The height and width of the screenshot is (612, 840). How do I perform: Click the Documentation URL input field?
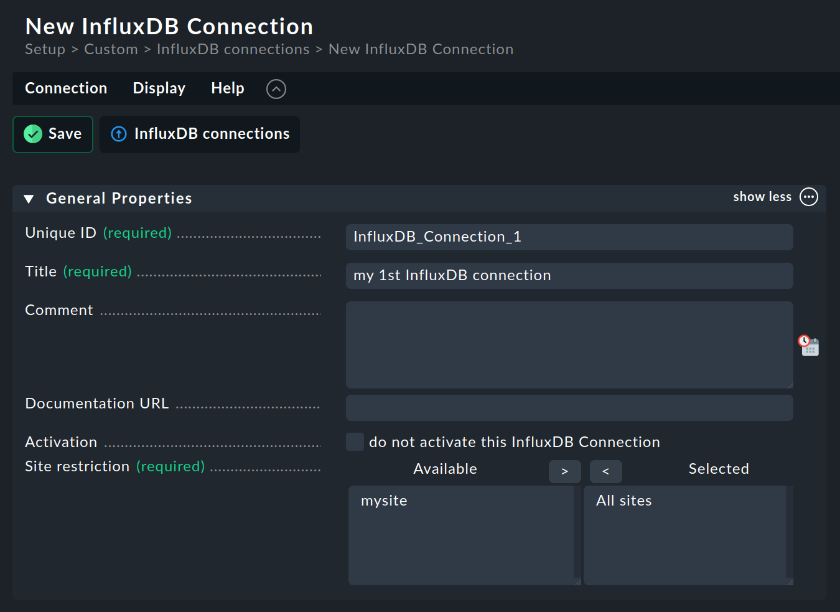(569, 408)
